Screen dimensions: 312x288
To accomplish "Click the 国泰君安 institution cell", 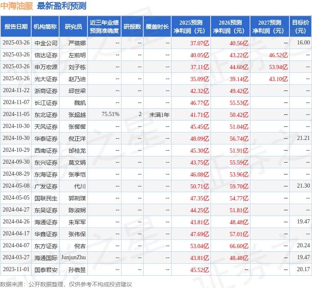I will click(x=46, y=270).
